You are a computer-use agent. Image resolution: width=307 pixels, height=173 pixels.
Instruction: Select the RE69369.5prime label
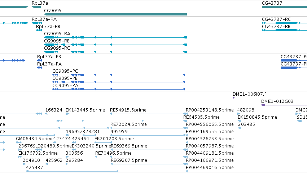(x=129, y=146)
